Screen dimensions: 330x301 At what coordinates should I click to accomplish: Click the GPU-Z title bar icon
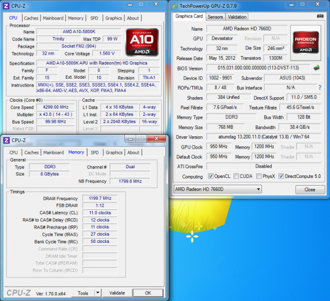pyautogui.click(x=174, y=6)
